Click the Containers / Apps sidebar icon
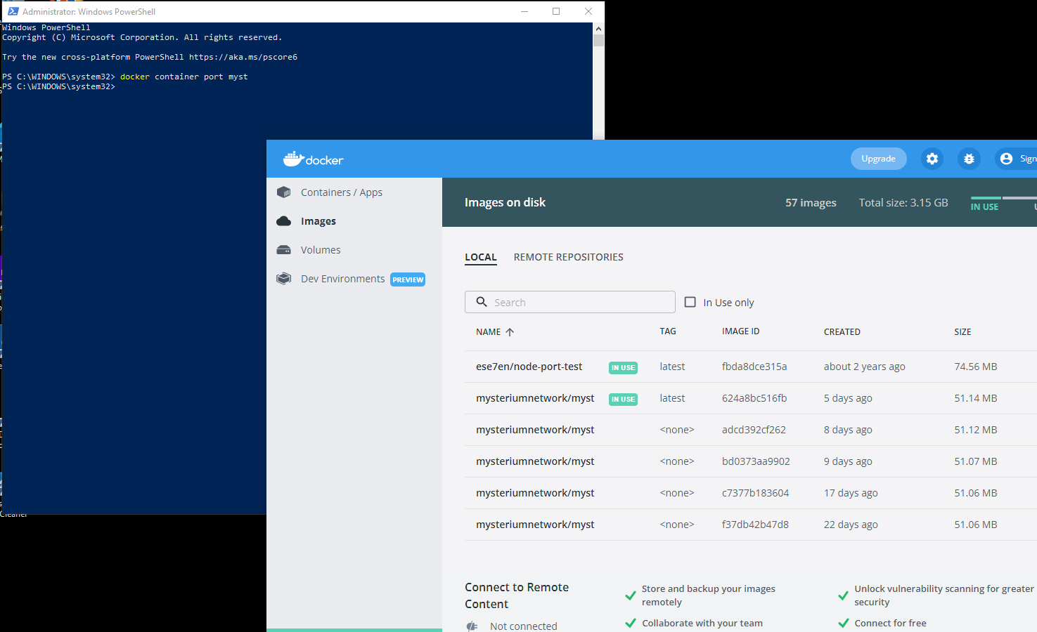This screenshot has width=1037, height=632. point(284,192)
